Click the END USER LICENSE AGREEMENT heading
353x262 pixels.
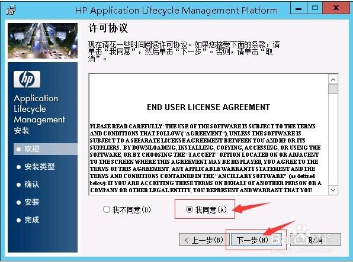pyautogui.click(x=208, y=107)
